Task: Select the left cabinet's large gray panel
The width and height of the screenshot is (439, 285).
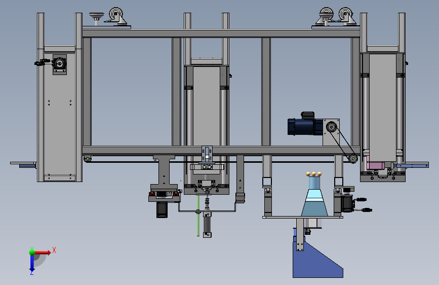Action: tap(60, 114)
